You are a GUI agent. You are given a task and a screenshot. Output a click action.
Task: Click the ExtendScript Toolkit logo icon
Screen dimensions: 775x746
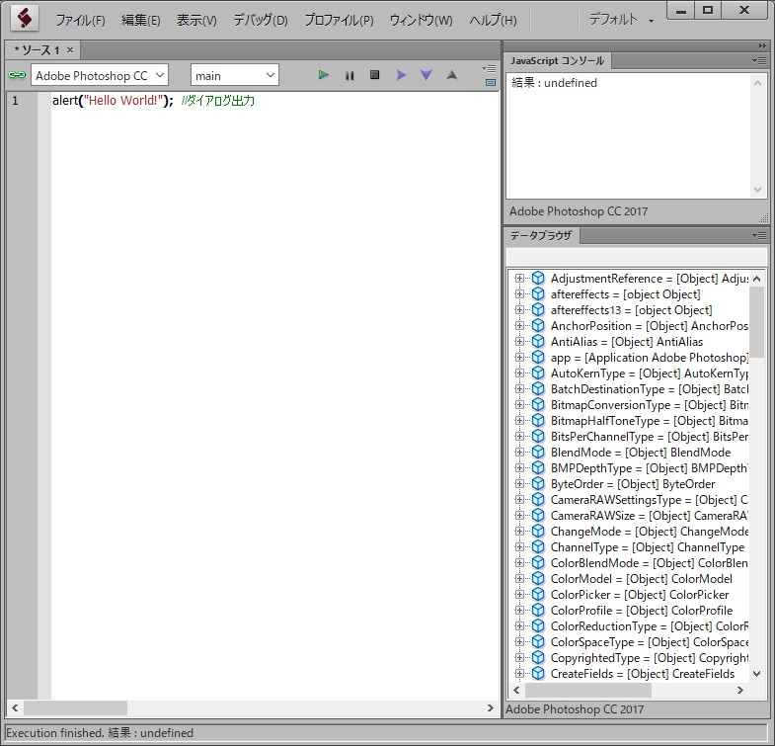24,19
